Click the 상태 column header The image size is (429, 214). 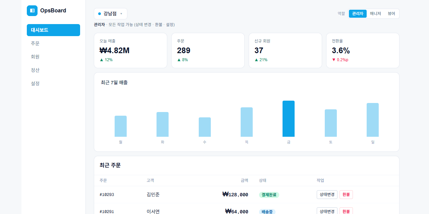[x=263, y=181]
